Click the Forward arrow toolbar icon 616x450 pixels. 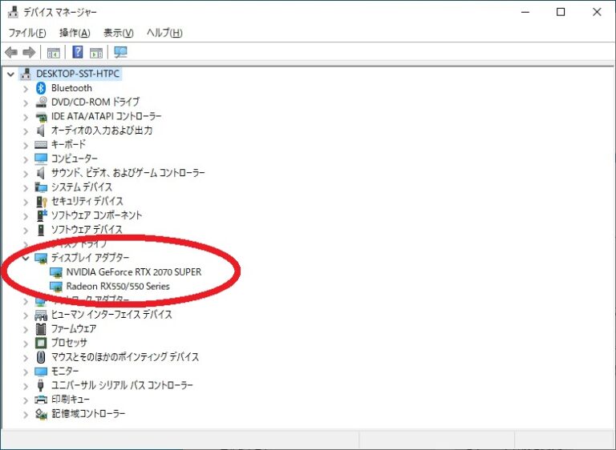coord(29,53)
